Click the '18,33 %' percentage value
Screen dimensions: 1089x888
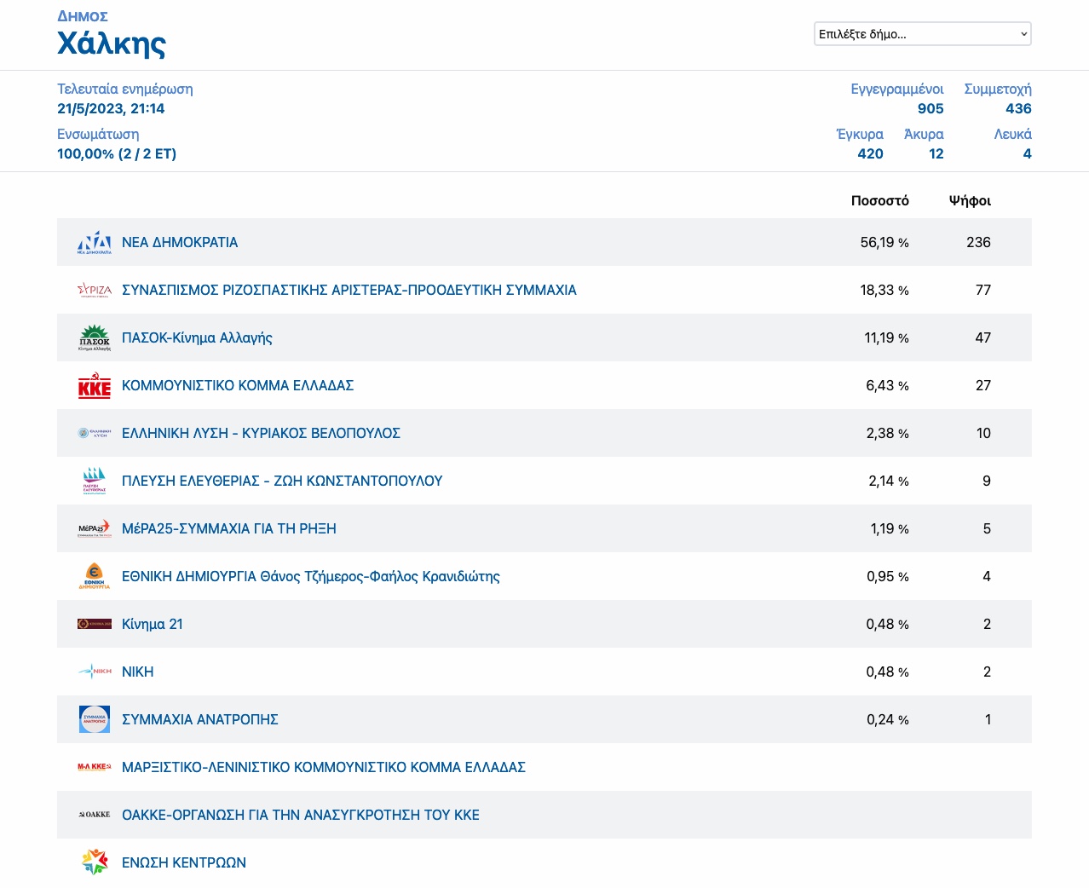point(884,290)
